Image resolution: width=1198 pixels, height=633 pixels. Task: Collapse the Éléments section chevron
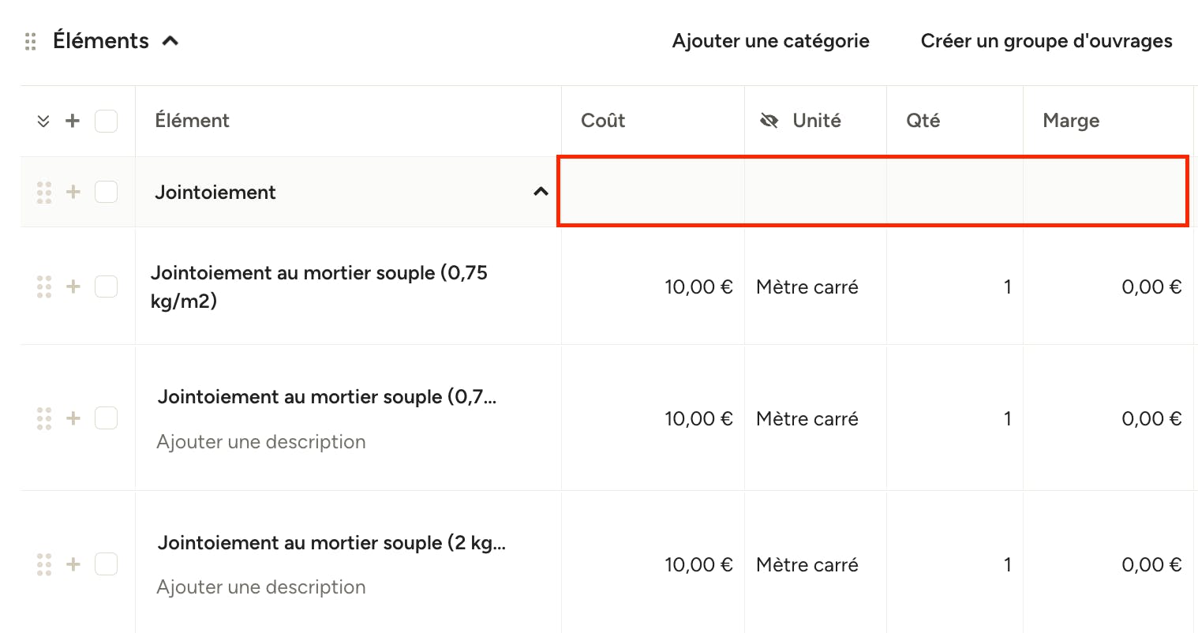170,41
